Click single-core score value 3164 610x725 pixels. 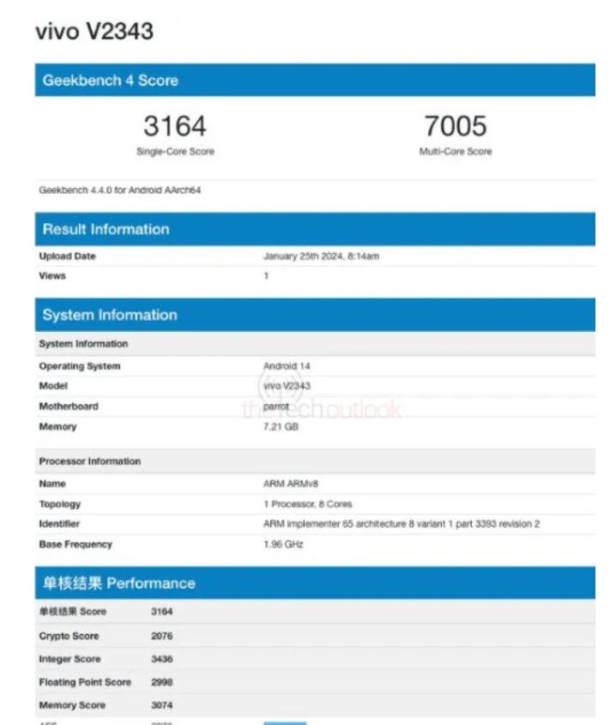tap(175, 126)
